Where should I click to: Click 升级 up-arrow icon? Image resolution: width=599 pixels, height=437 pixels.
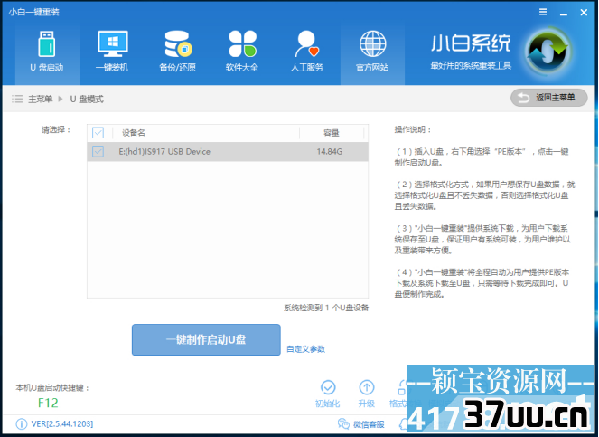367,387
